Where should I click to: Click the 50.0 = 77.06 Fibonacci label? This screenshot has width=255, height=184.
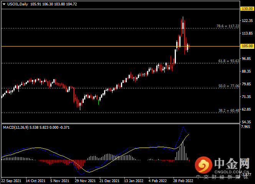click(x=229, y=86)
